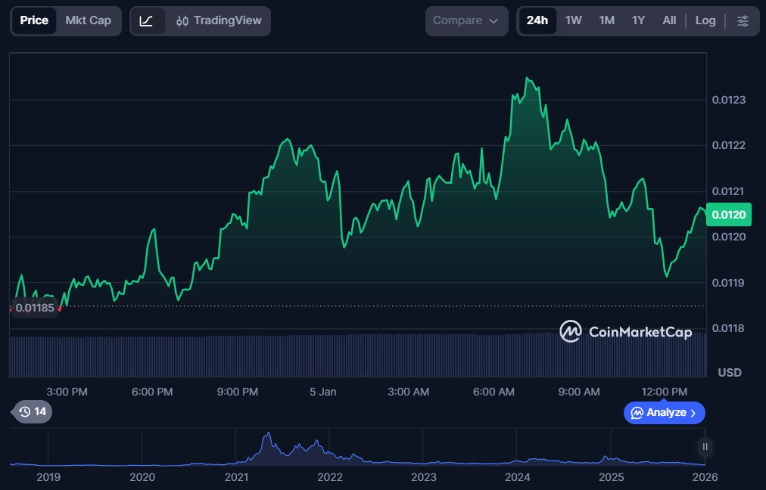Open chart settings sliders icon
The width and height of the screenshot is (766, 490).
743,21
